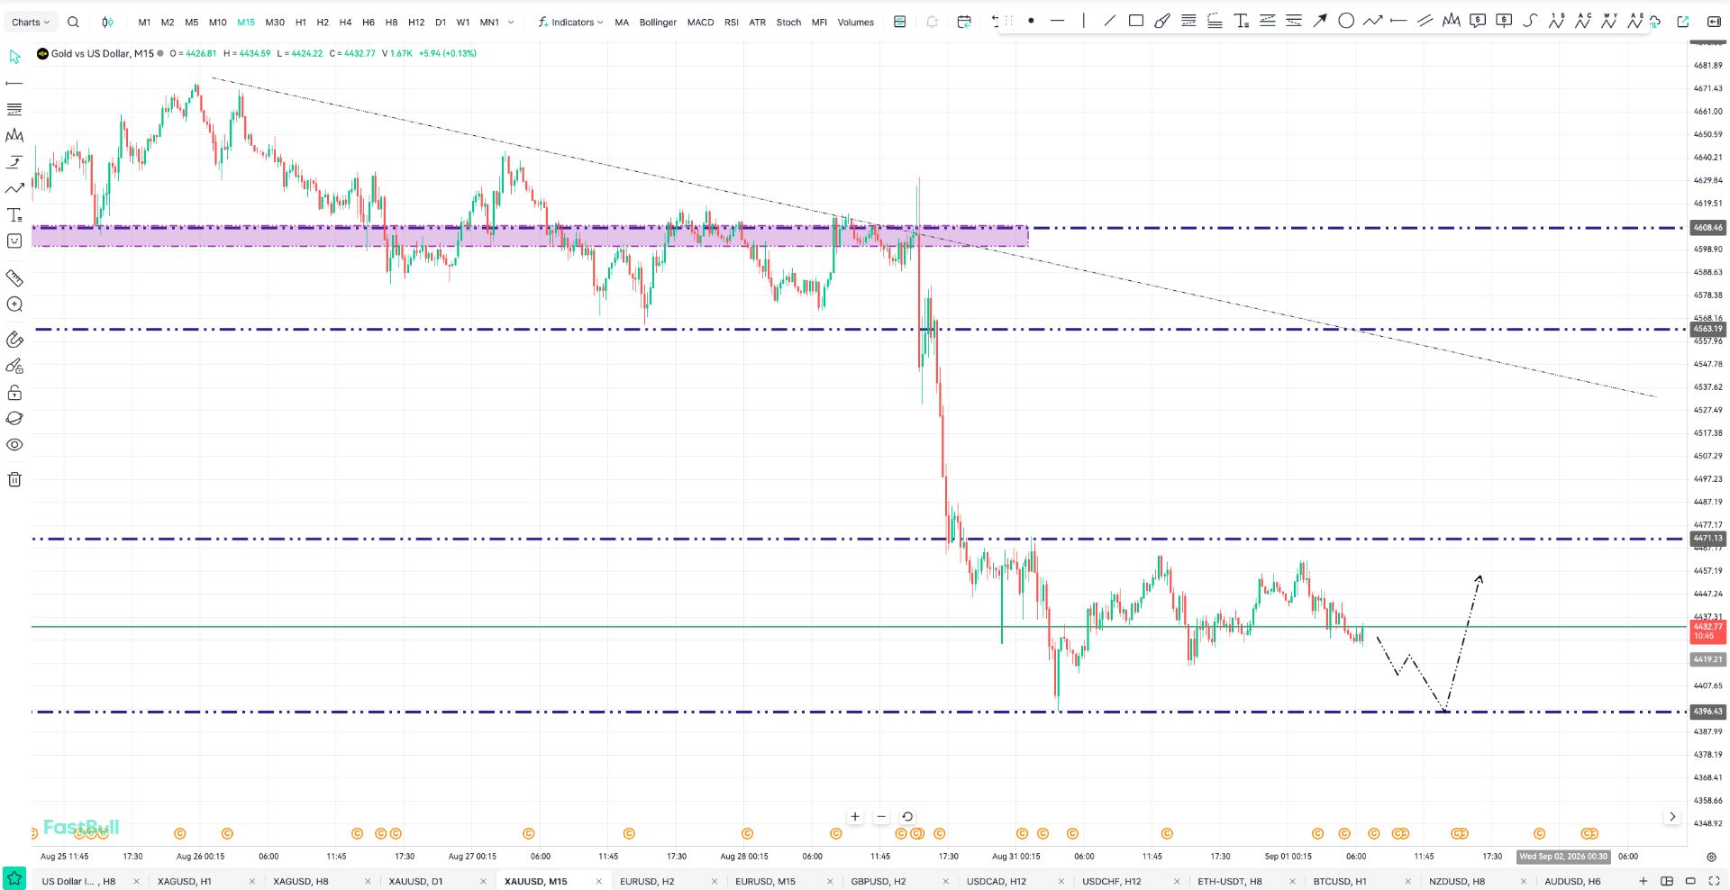The image size is (1730, 890).
Task: Add the Bollinger indicator
Action: (658, 22)
